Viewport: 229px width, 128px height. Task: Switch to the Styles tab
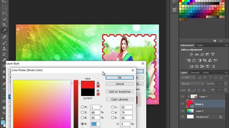tap(200, 45)
